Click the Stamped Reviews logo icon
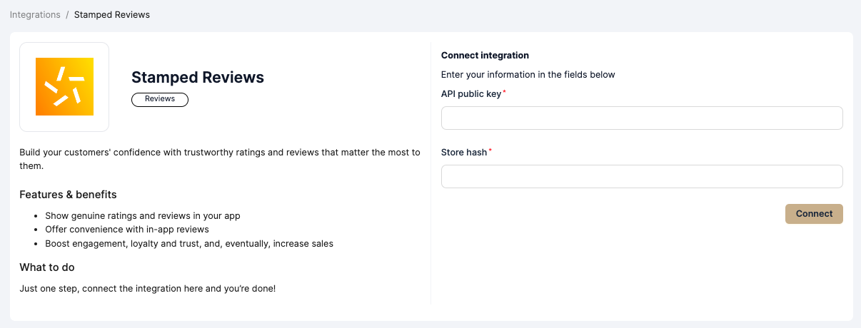This screenshot has width=861, height=328. tap(64, 87)
